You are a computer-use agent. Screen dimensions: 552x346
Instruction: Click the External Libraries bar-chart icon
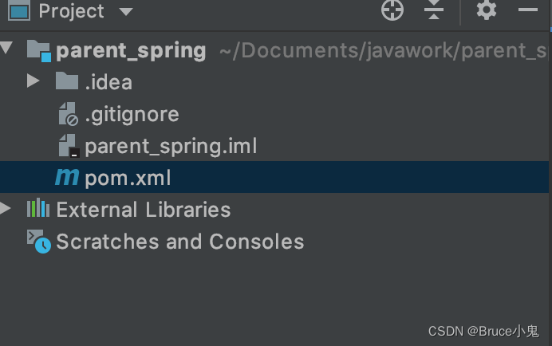click(38, 208)
